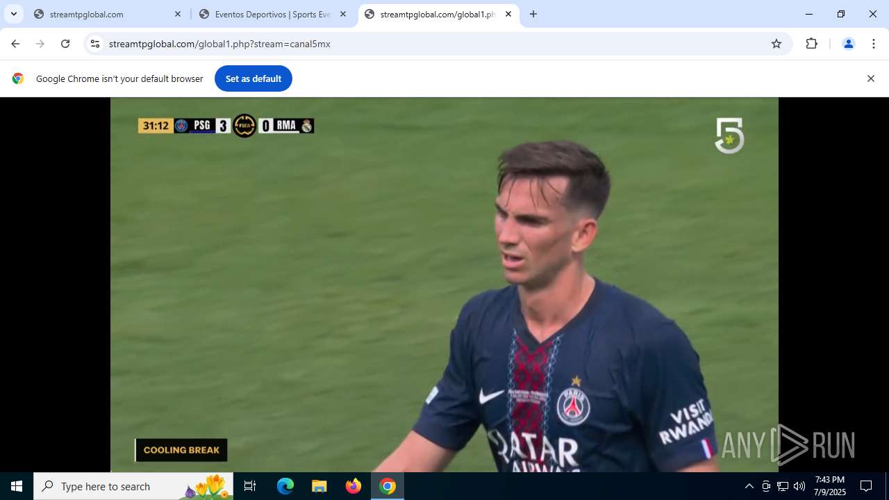
Task: Open the volume speaker tray icon
Action: click(799, 486)
